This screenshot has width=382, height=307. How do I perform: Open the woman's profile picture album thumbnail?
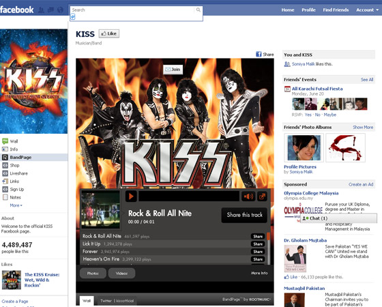304,147
